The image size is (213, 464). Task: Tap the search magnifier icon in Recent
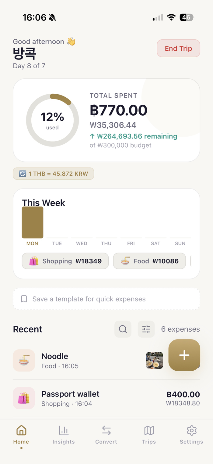click(123, 329)
